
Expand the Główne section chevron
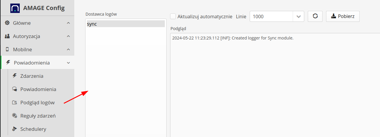68,23
